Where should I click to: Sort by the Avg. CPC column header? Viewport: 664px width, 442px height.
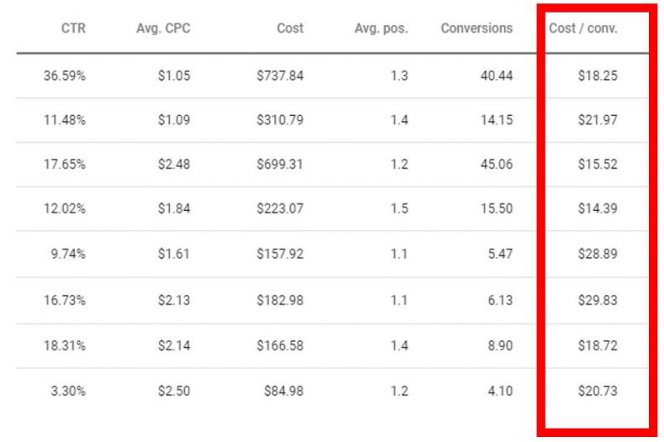tap(163, 29)
